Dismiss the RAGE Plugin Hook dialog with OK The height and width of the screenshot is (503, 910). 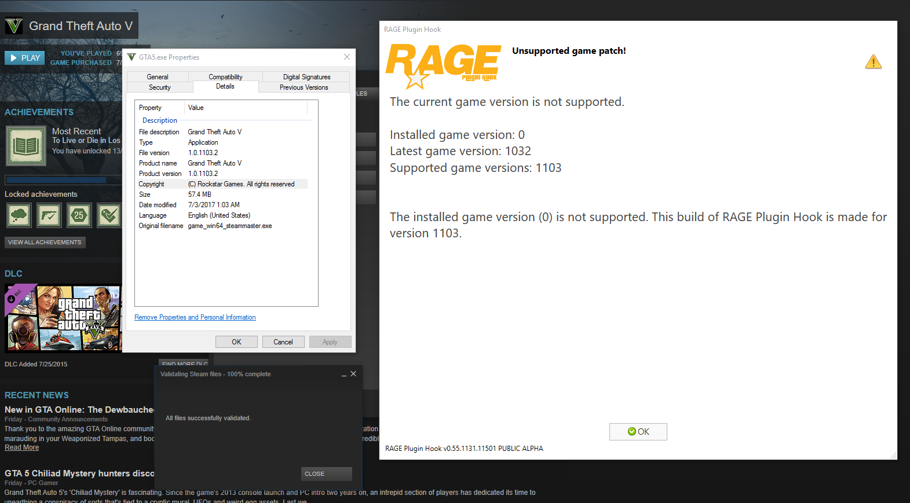(638, 432)
